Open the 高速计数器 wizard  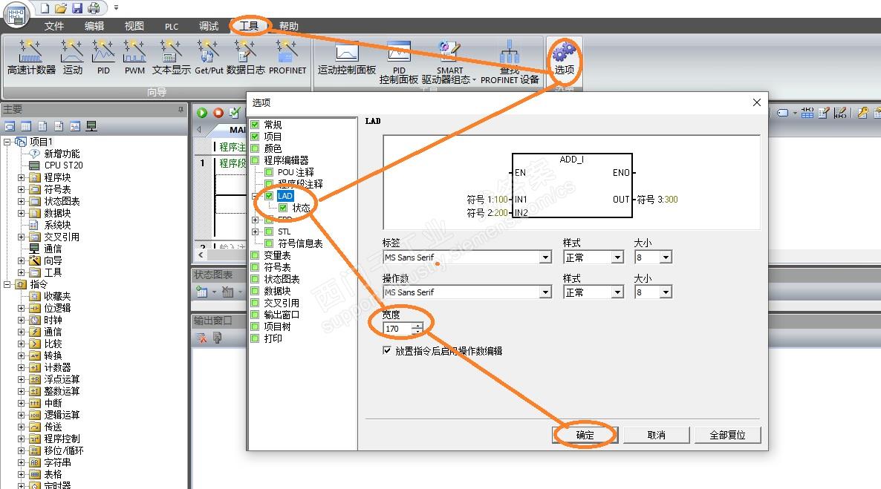(31, 57)
